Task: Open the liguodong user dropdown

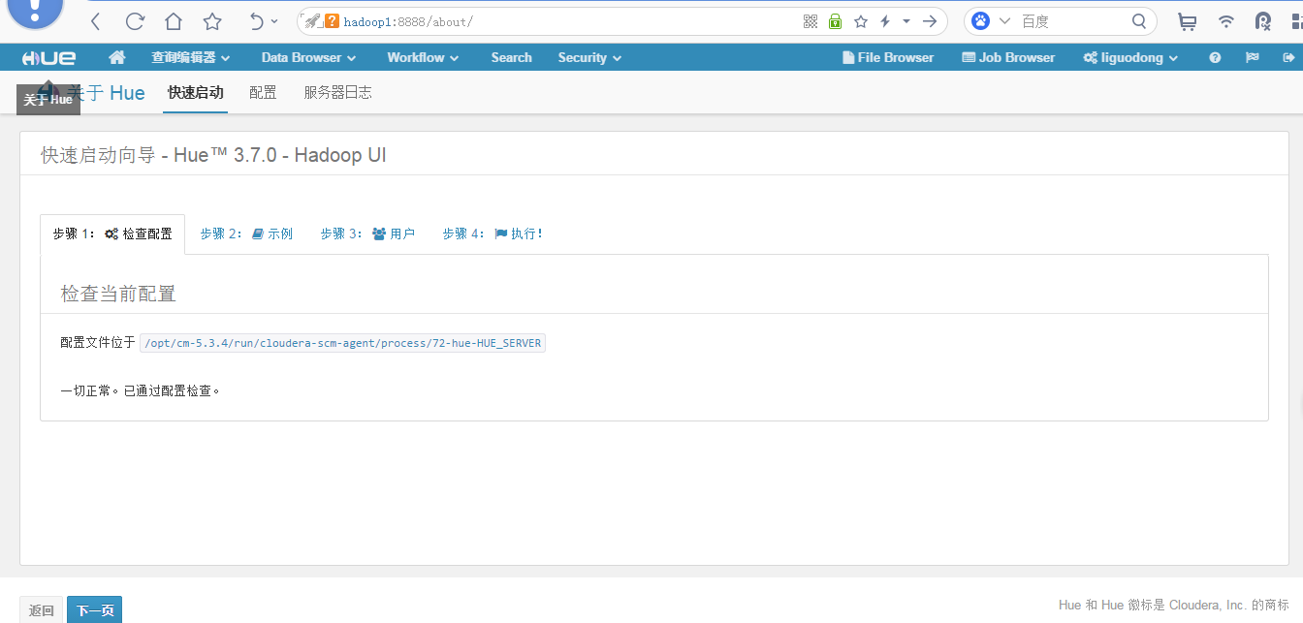Action: click(1130, 58)
